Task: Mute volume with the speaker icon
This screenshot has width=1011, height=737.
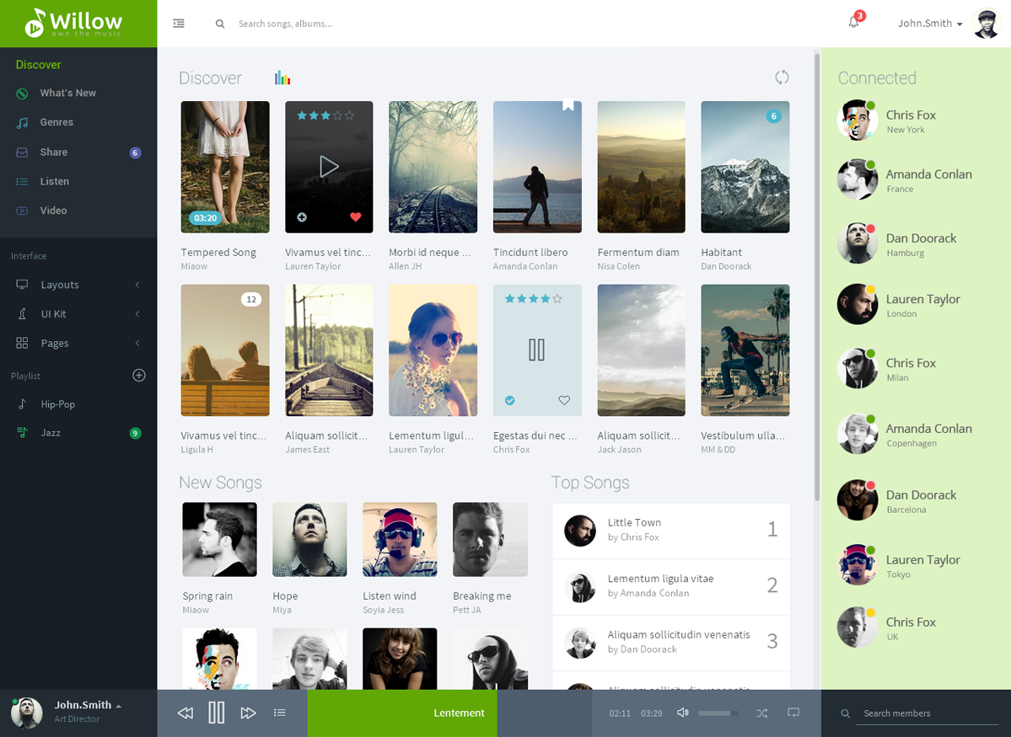Action: (x=682, y=713)
